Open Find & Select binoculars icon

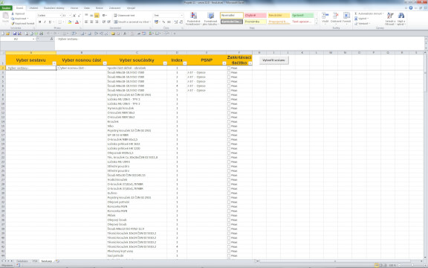click(401, 19)
